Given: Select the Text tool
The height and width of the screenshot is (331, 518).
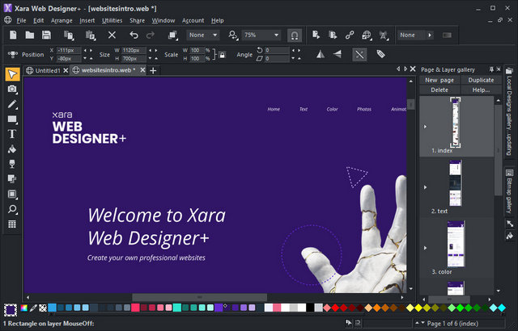Looking at the screenshot, I should [x=12, y=134].
